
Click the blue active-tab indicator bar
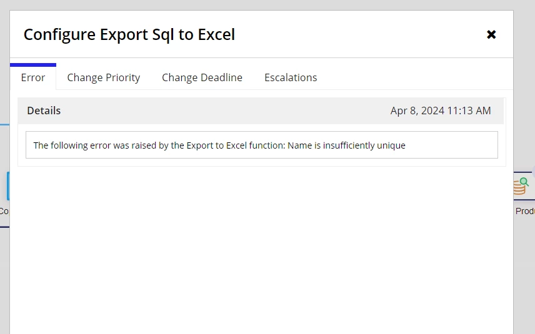click(33, 65)
